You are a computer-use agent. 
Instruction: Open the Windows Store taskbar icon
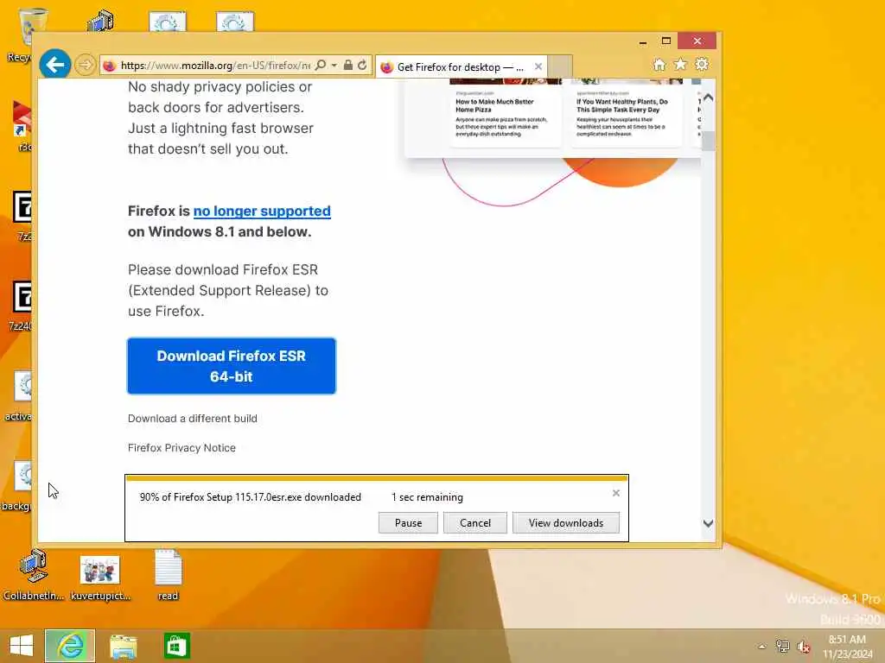[176, 646]
